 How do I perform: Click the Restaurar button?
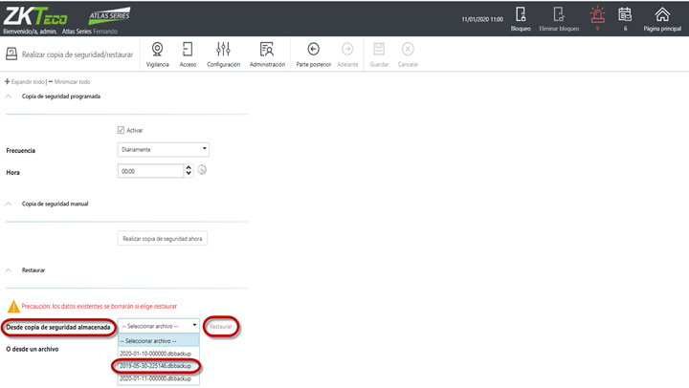(x=221, y=327)
